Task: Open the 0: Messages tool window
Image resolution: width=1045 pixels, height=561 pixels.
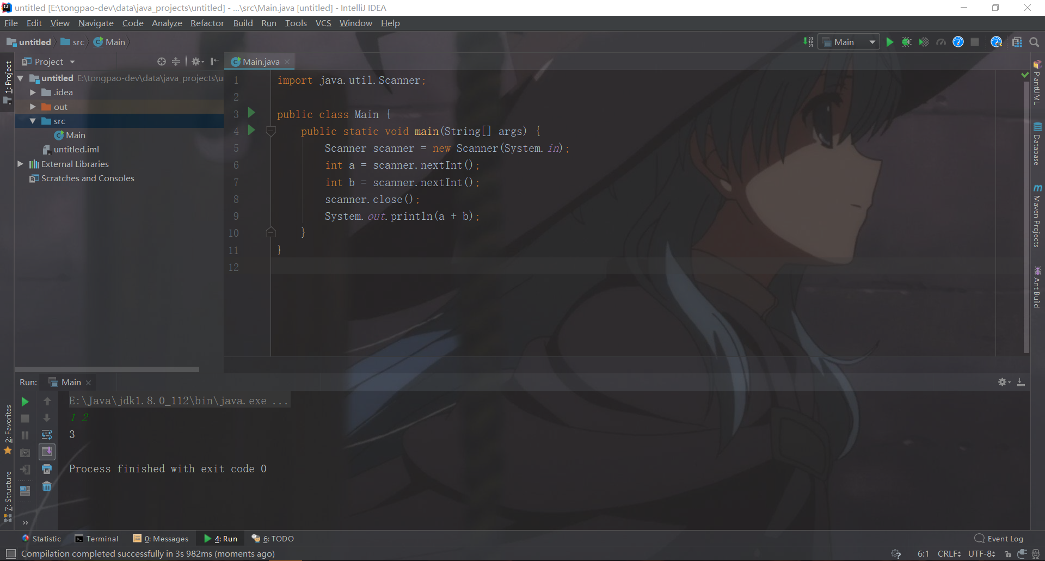Action: pos(161,539)
